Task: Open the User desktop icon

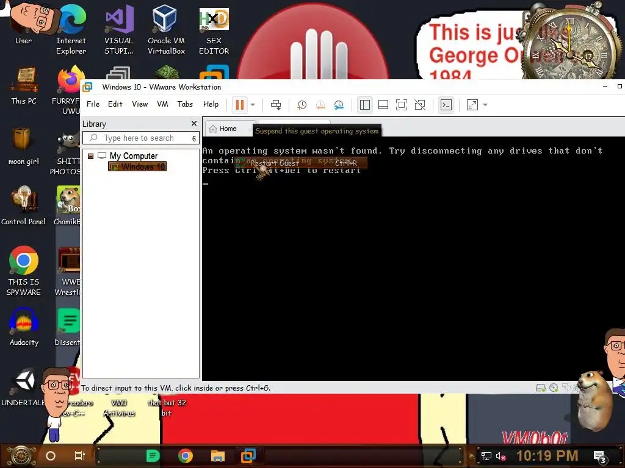Action: [24, 24]
